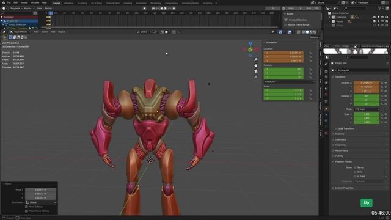This screenshot has width=391, height=220.
Task: Open the pivot point selector
Action: tap(156, 32)
